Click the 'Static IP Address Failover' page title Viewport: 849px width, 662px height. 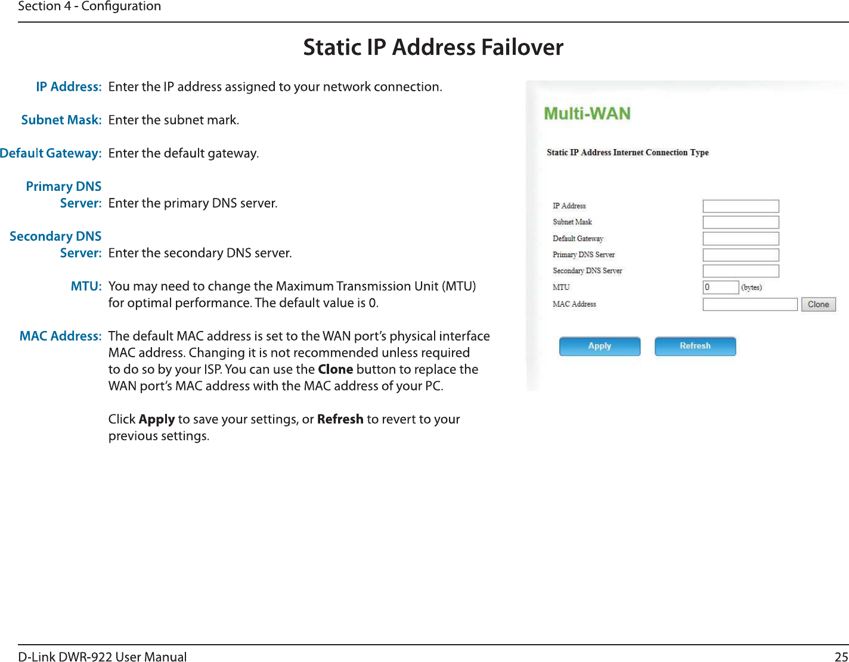click(433, 47)
